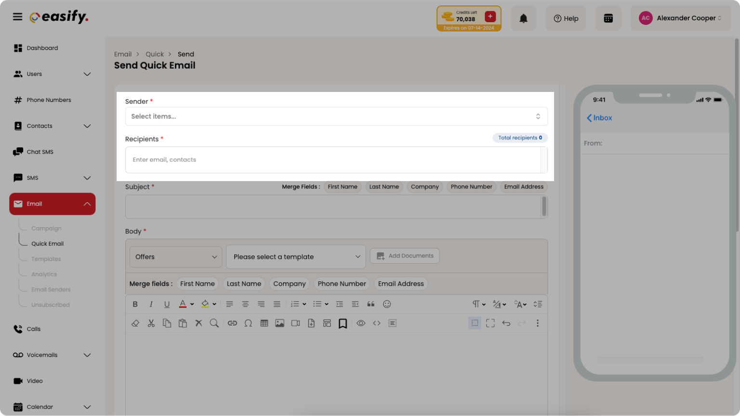740x416 pixels.
Task: Tap the Inbox back link in phone preview
Action: (599, 118)
